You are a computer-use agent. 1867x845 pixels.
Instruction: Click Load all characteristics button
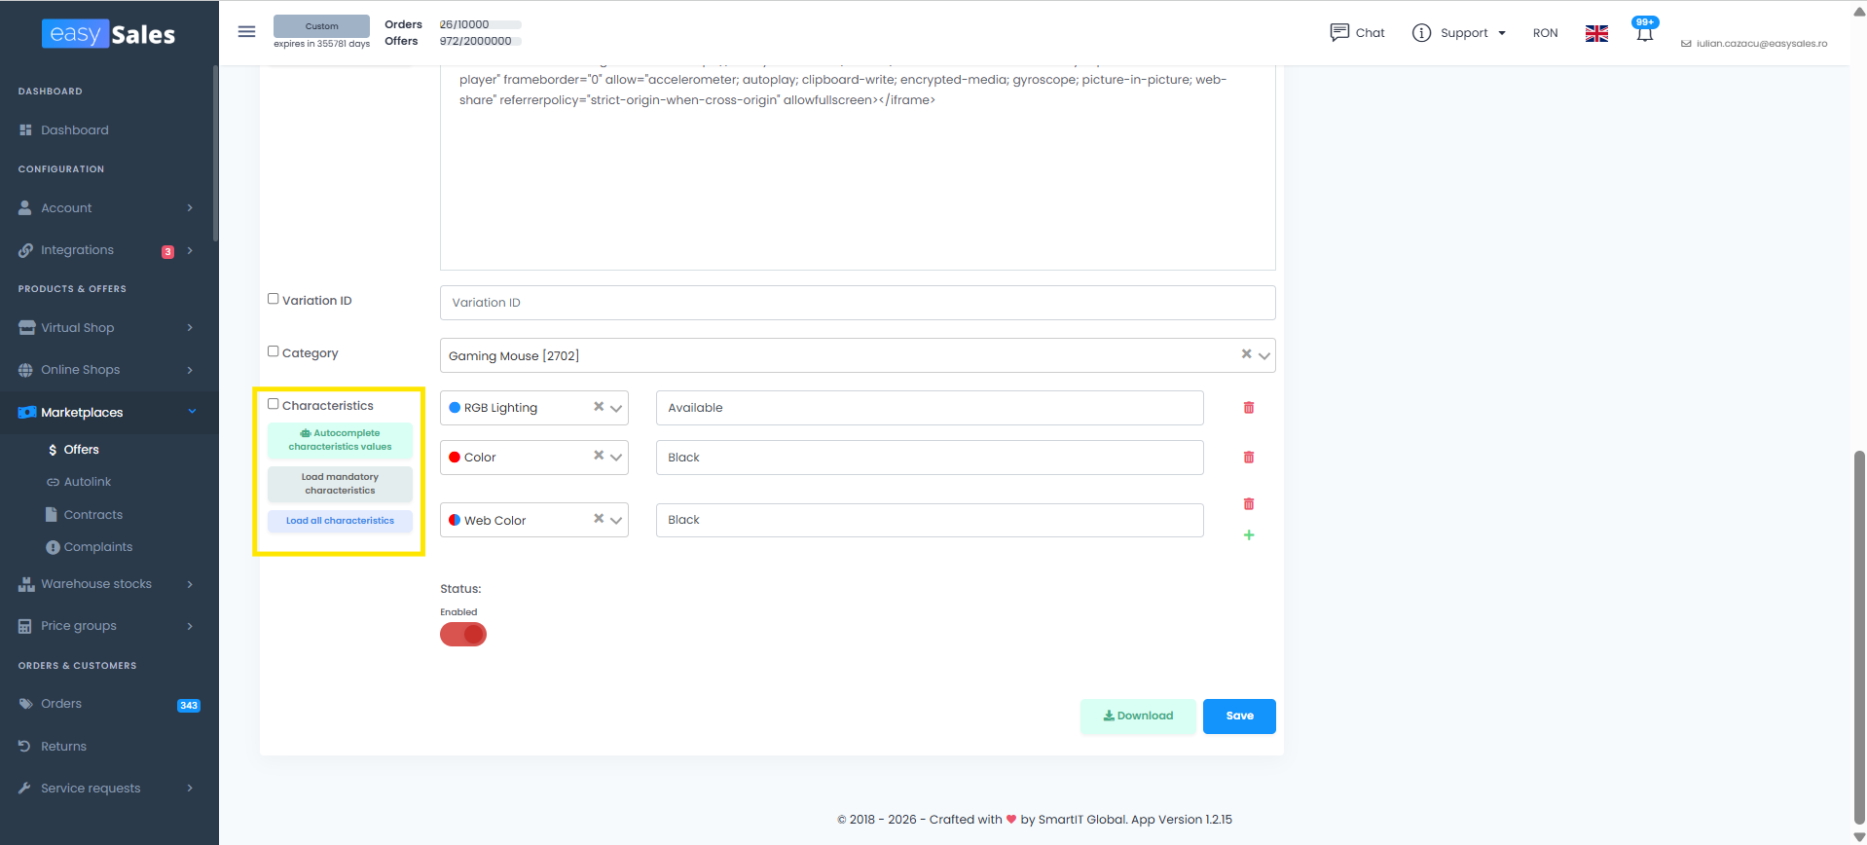(340, 521)
